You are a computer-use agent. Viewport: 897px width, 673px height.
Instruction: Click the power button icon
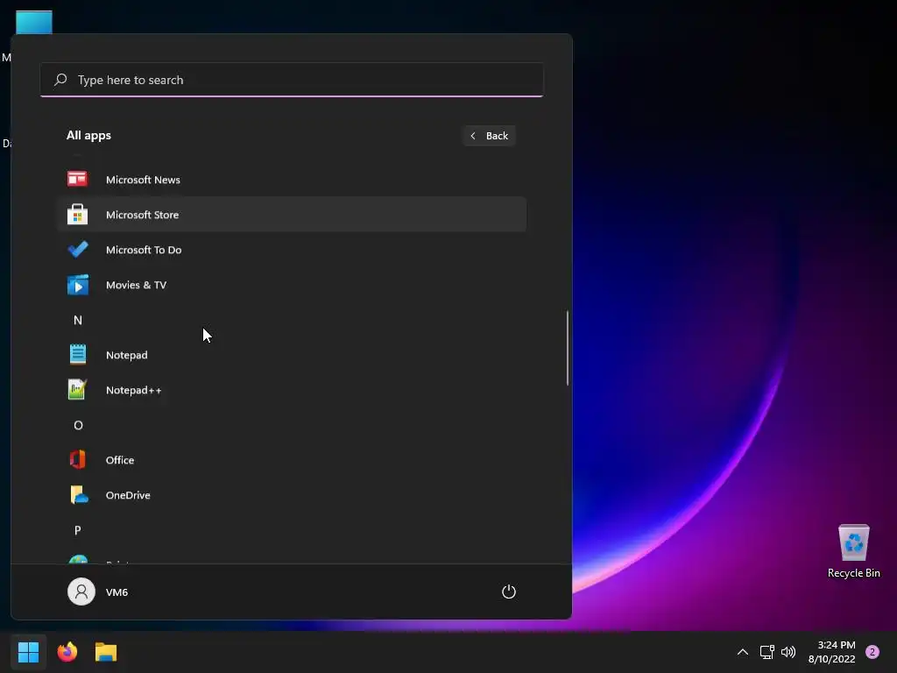pyautogui.click(x=509, y=592)
